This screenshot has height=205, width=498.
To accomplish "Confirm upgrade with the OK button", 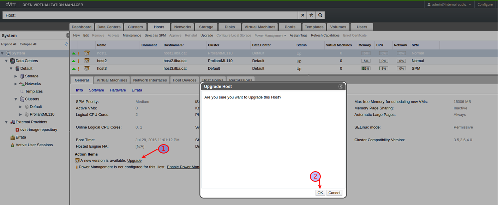I will (320, 193).
